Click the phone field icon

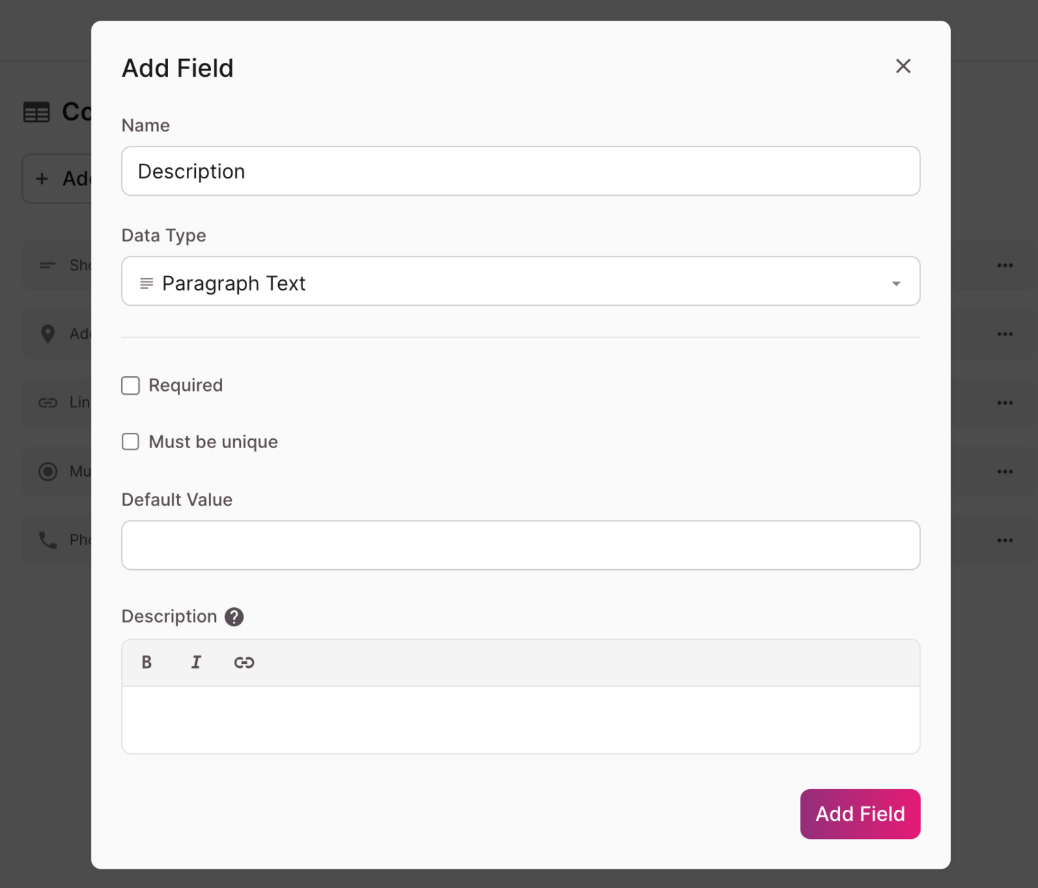[x=48, y=540]
